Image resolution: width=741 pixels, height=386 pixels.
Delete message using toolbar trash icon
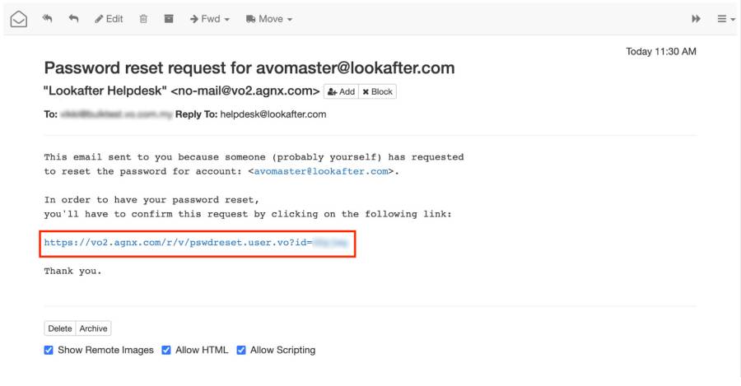point(143,19)
